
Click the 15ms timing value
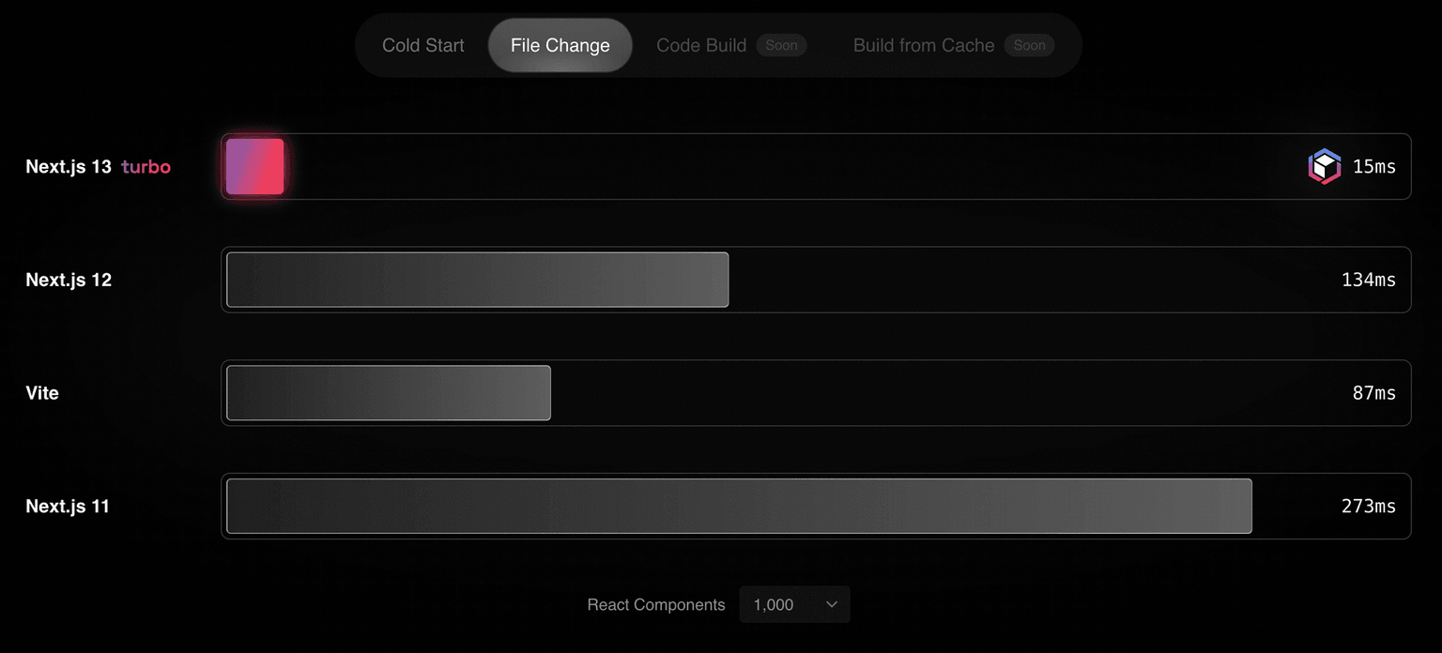(1373, 167)
